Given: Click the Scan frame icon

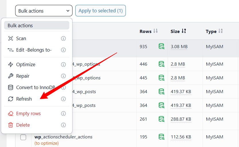Looking at the screenshot, I should pyautogui.click(x=11, y=38).
